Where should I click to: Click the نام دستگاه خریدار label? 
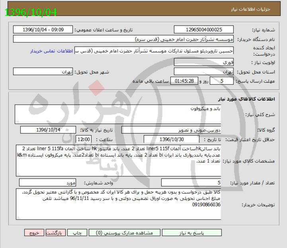tap(256, 39)
